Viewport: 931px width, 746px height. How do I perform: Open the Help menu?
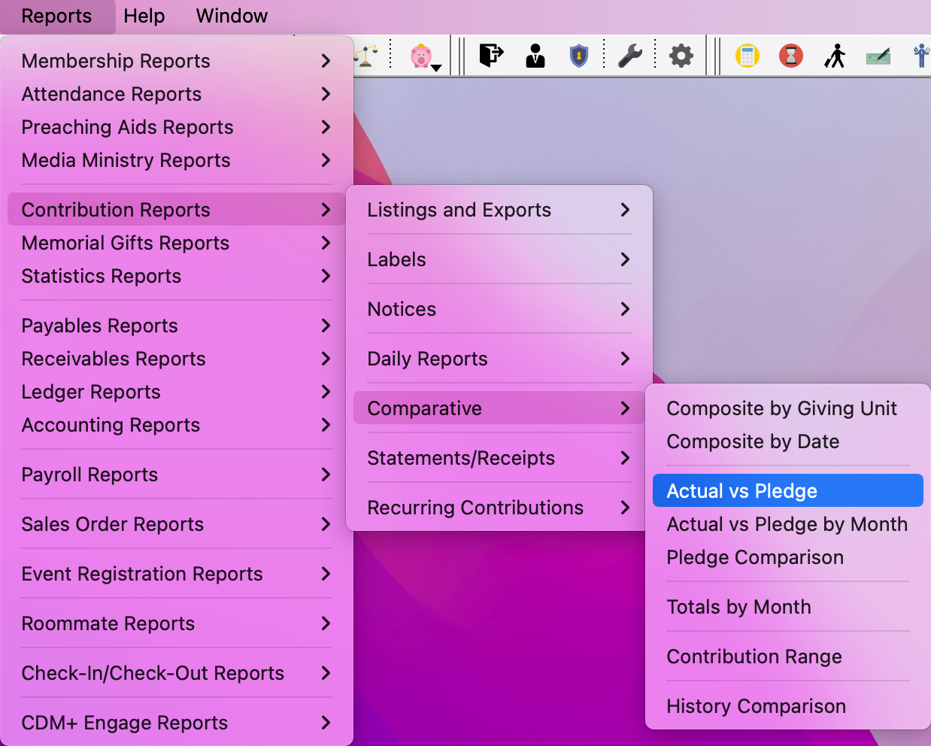pos(144,16)
